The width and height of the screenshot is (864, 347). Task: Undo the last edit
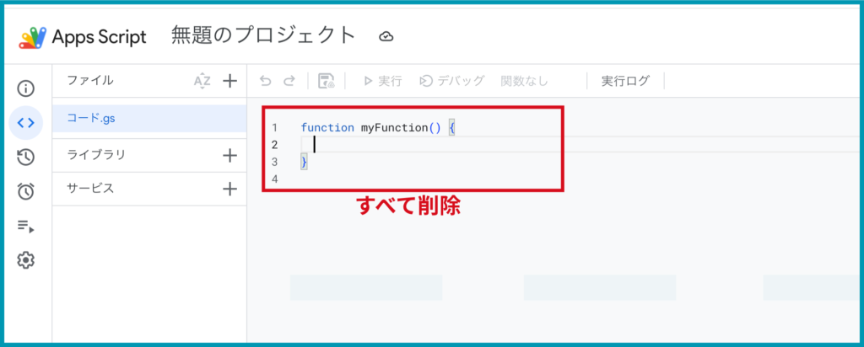coord(266,82)
